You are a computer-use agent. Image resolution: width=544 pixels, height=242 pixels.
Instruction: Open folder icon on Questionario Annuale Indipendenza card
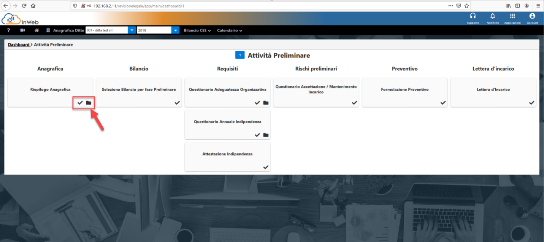(x=266, y=135)
